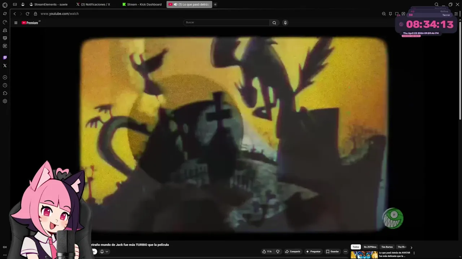Open a new tab with the plus button
The image size is (462, 259).
(x=215, y=4)
